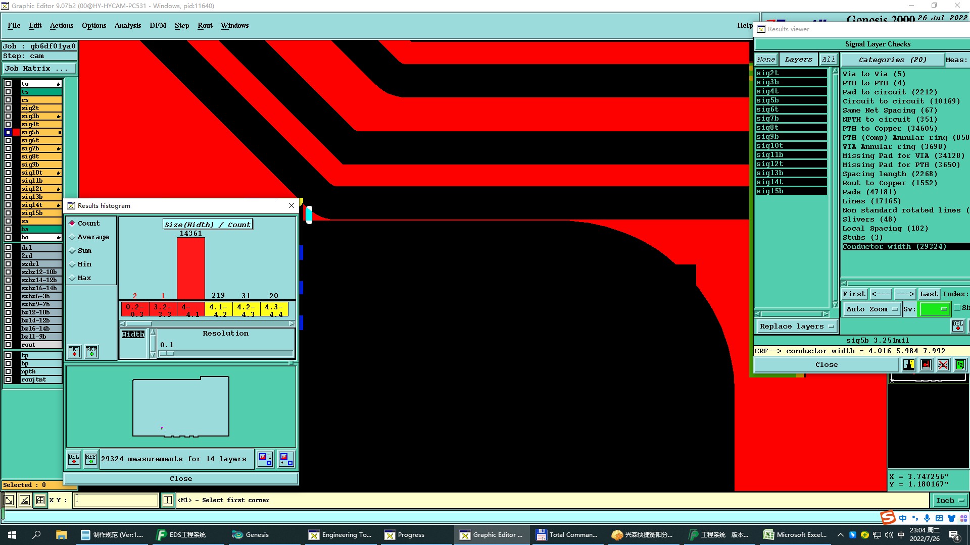Open the Auto Zoom dropdown
Image resolution: width=970 pixels, height=545 pixels.
click(871, 309)
